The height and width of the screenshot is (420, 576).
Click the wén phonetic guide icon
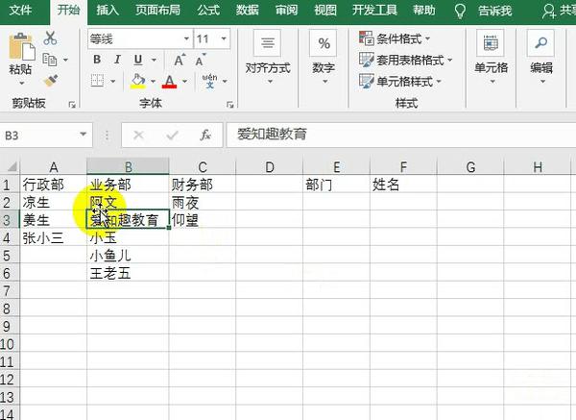pyautogui.click(x=209, y=81)
